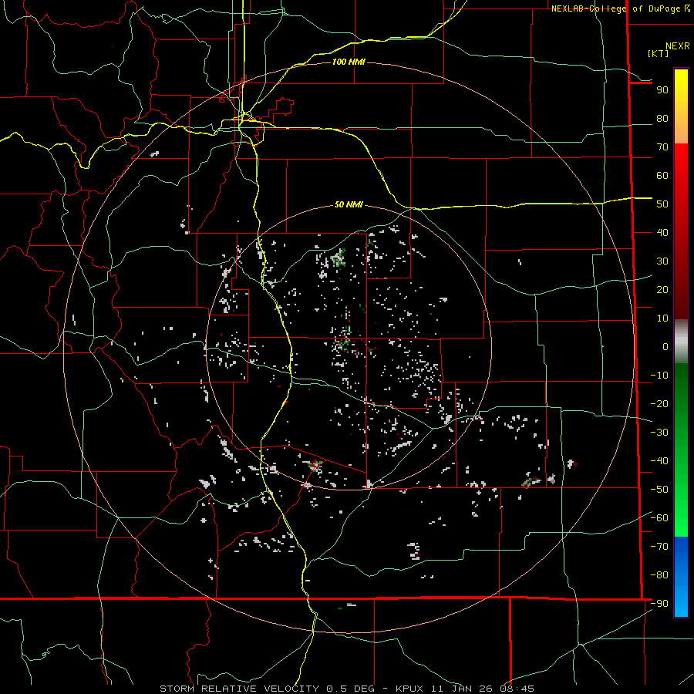Screen dimensions: 694x694
Task: Click the 0.5 DEG elevation text in the caption
Action: [351, 689]
